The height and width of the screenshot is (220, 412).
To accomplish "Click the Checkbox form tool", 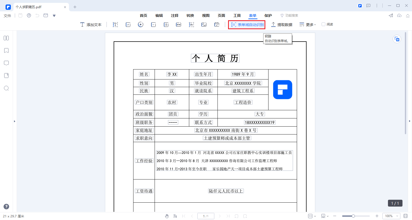I will click(128, 24).
